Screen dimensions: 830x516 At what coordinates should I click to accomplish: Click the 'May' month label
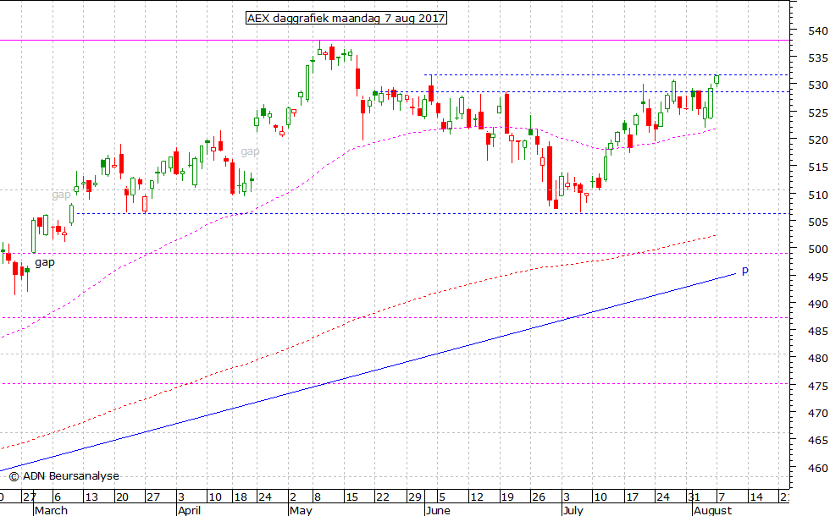pyautogui.click(x=301, y=510)
